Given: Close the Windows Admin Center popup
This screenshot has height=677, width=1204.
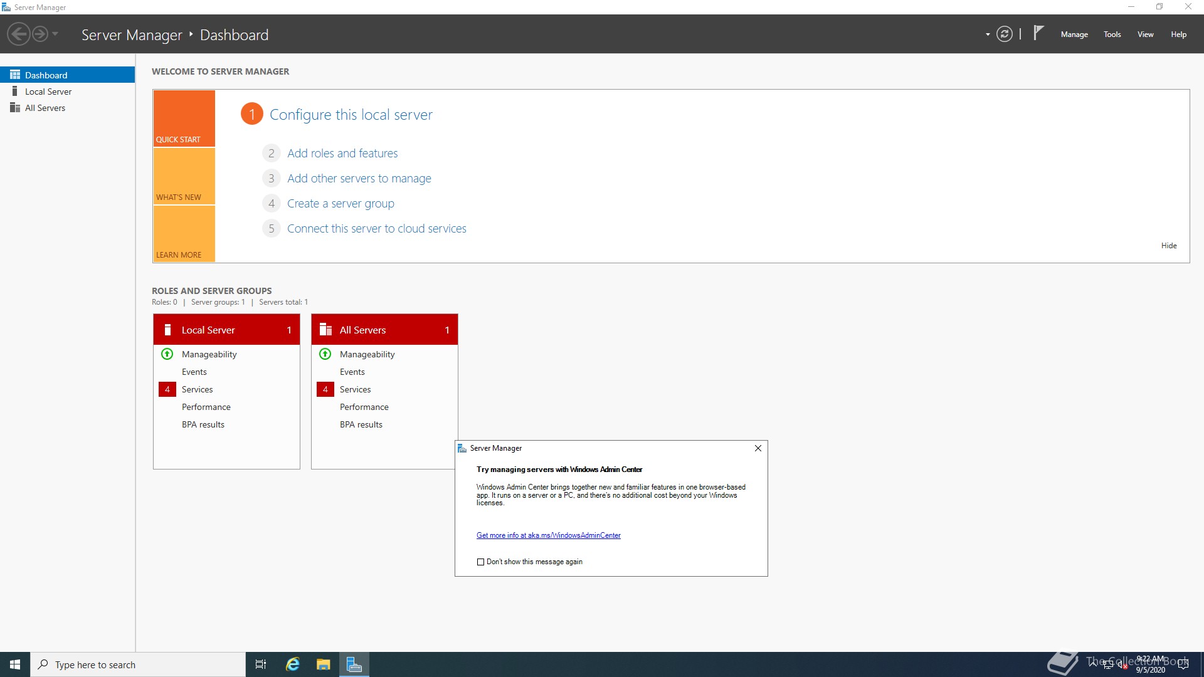Looking at the screenshot, I should [758, 448].
